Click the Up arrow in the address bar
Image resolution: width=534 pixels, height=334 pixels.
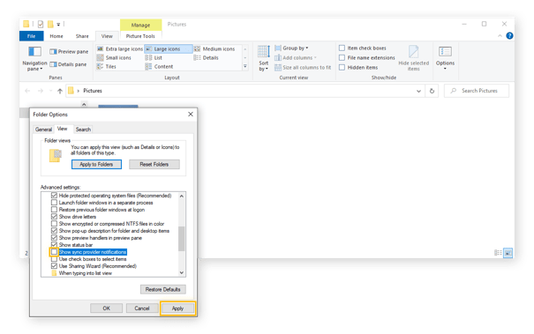click(60, 91)
